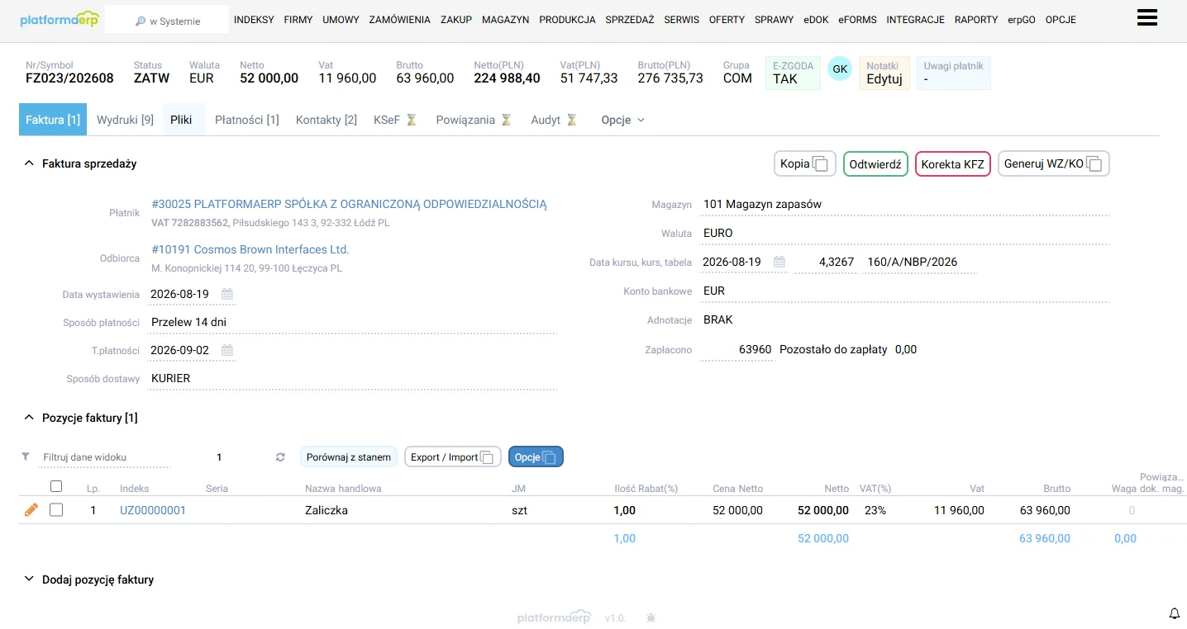Open the Export / Import menu button

[452, 456]
